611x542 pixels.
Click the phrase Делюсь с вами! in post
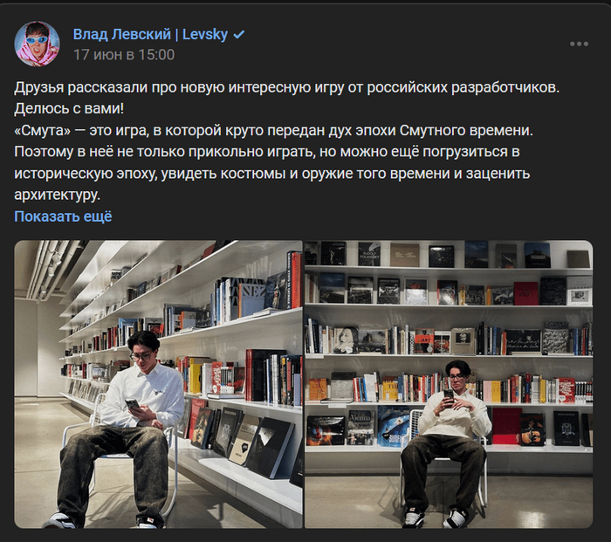69,109
